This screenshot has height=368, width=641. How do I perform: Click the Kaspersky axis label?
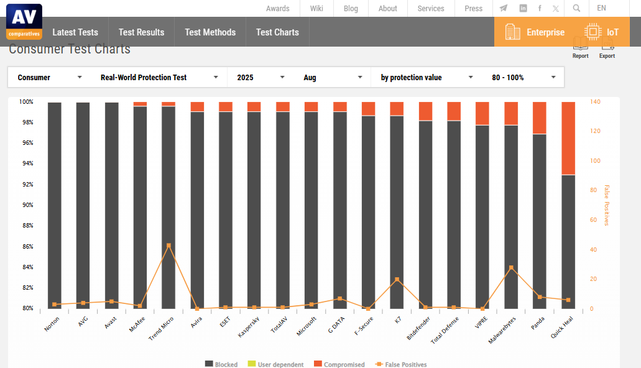coord(249,327)
